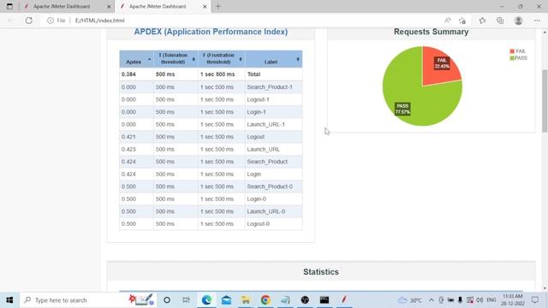Open Google Chrome from the taskbar

265,300
